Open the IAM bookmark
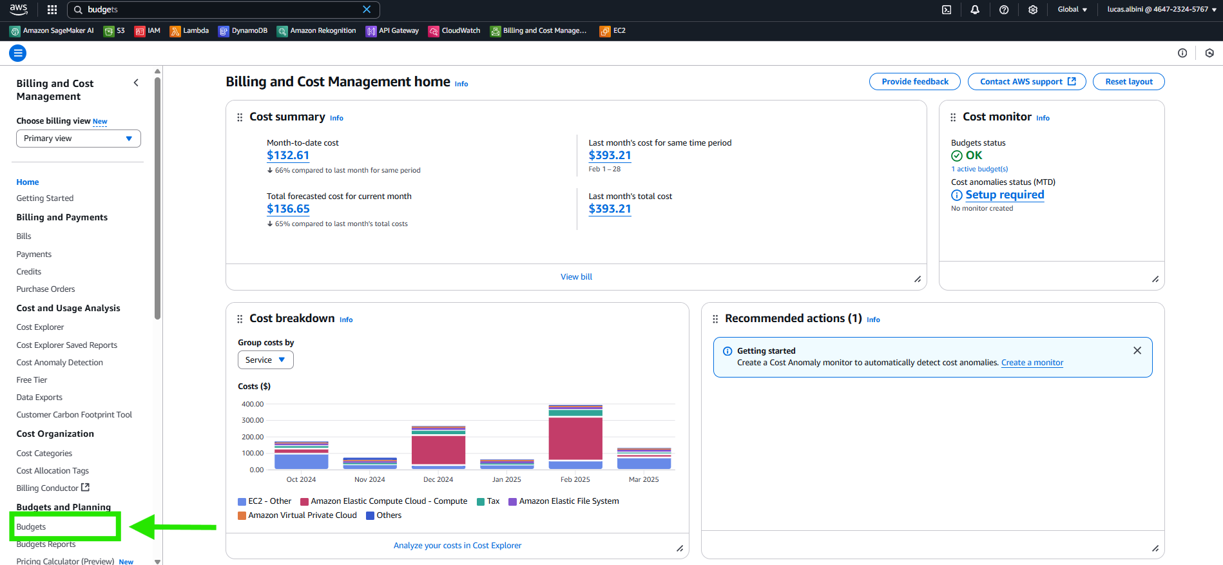This screenshot has width=1223, height=565. [147, 31]
